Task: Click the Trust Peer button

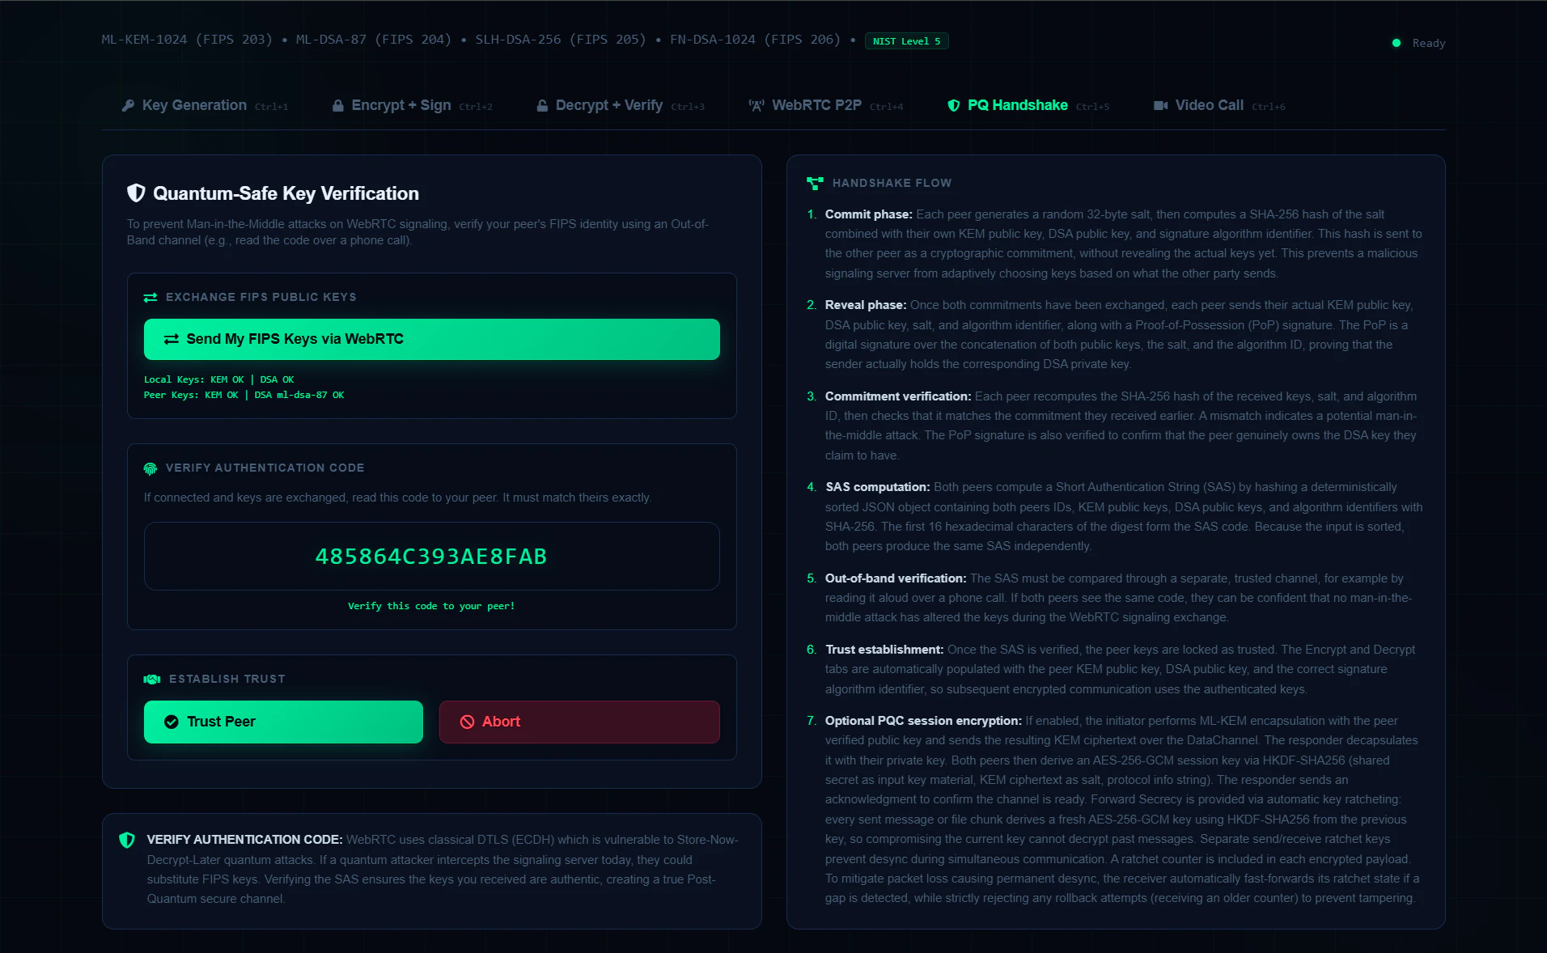Action: click(x=283, y=722)
